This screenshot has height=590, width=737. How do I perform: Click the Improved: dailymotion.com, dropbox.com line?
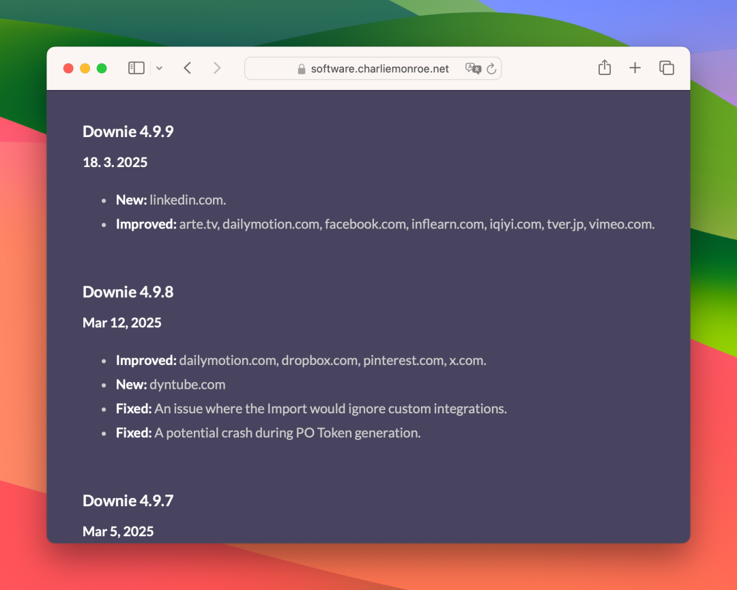pyautogui.click(x=302, y=360)
